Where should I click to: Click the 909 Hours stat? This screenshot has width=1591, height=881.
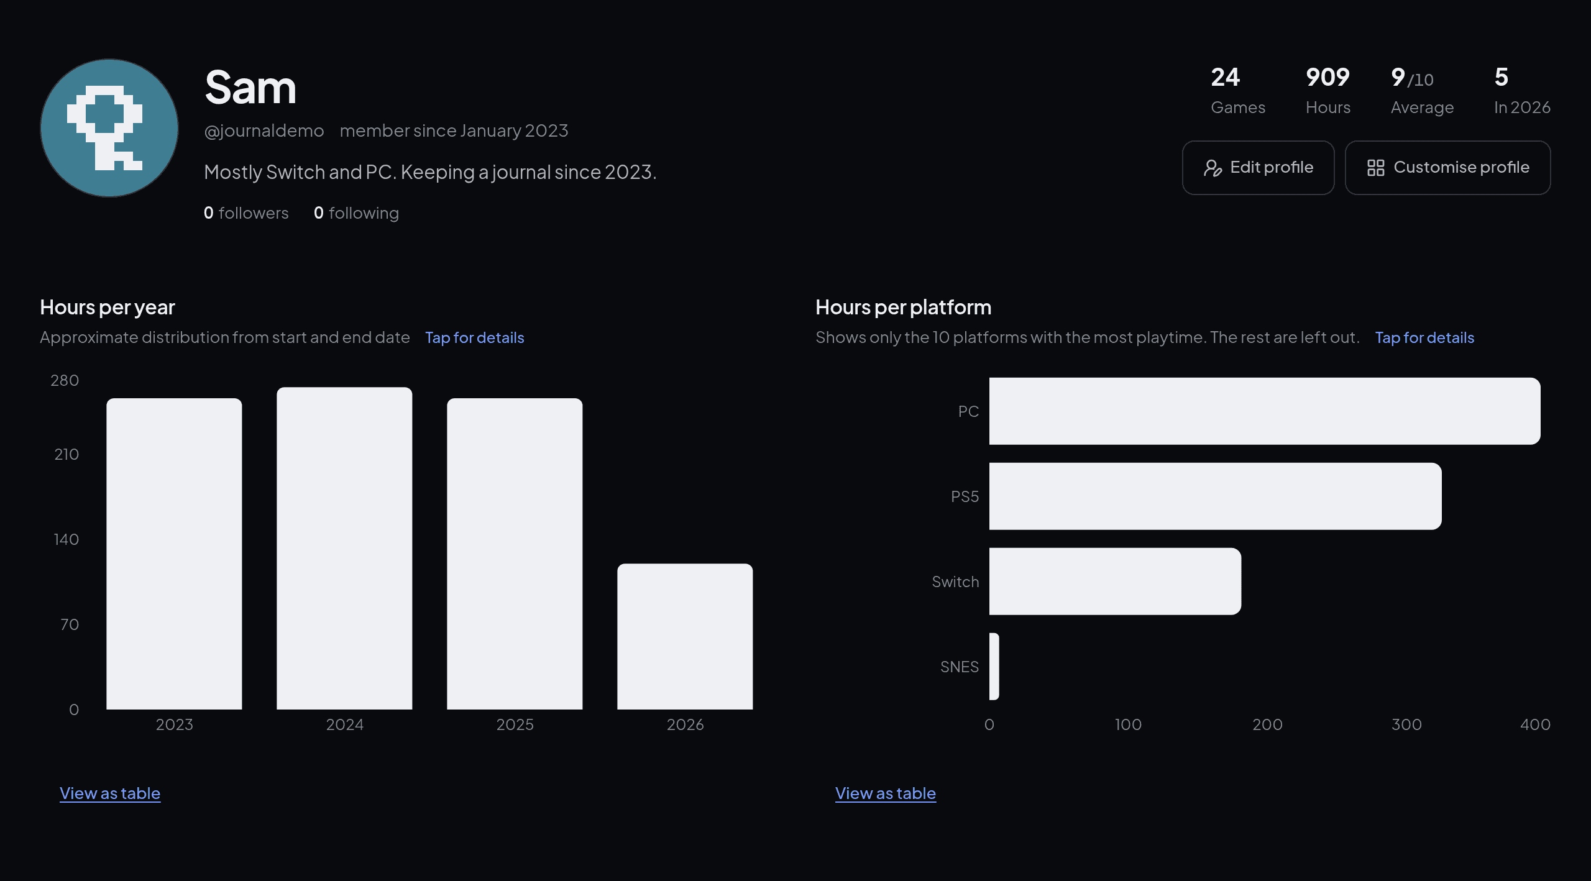1328,91
